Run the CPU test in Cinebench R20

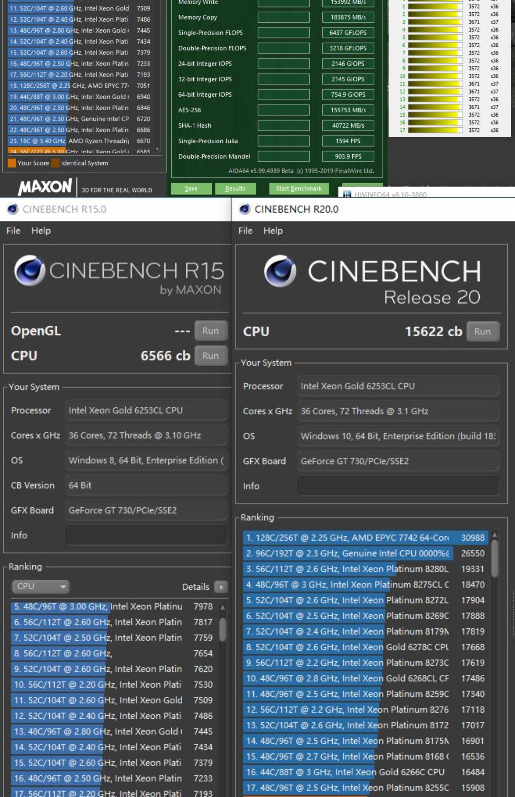(482, 331)
